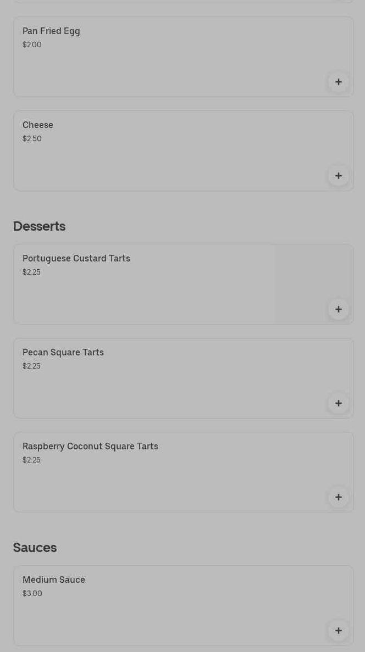Screen dimensions: 365x652
Task: Tap the plus icon for Cheese
Action: [x=339, y=176]
